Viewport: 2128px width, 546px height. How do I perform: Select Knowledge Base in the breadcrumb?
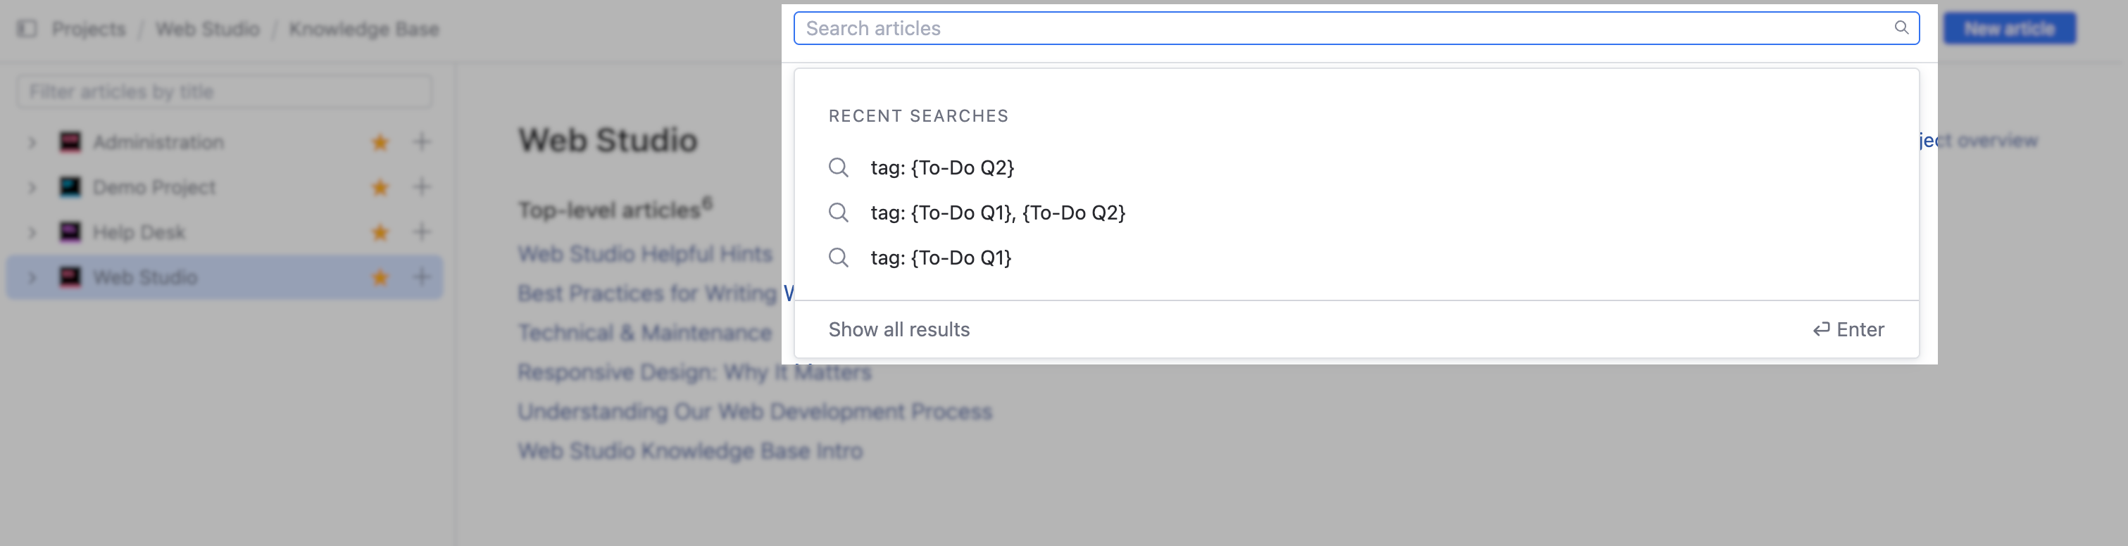coord(363,28)
